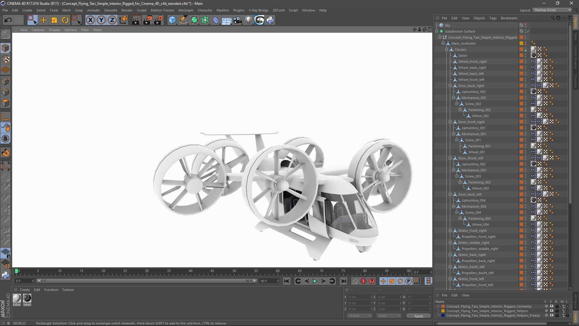Toggle Parameter keyframe recording
The width and height of the screenshot is (579, 326).
409,281
